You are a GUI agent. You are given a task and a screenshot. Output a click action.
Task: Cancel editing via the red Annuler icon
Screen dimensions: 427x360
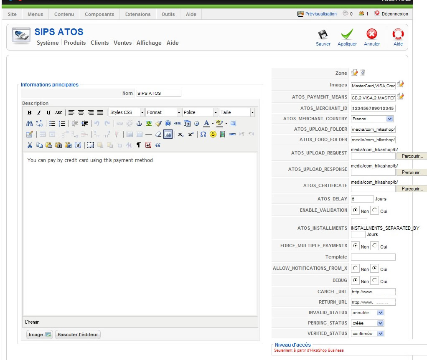pyautogui.click(x=372, y=34)
